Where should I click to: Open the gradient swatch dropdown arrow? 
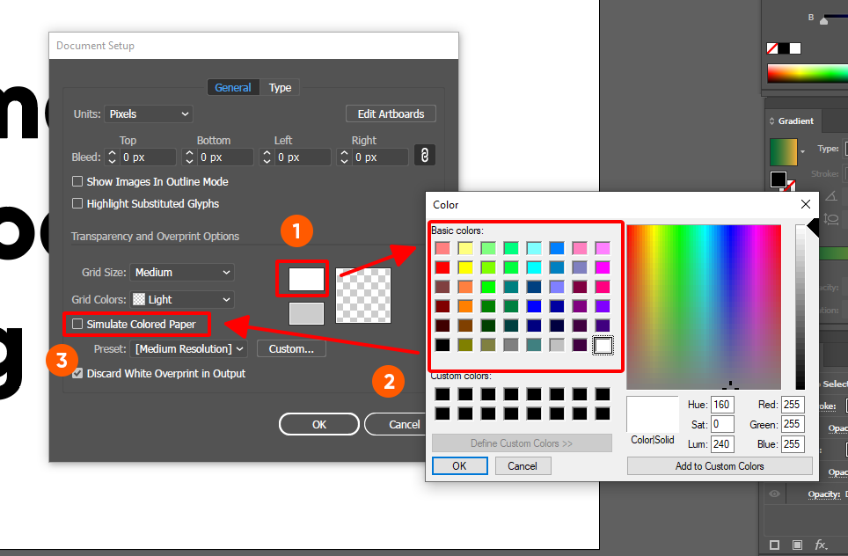pos(802,151)
